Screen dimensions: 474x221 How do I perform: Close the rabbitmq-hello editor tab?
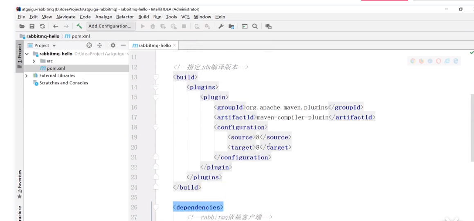(x=174, y=46)
